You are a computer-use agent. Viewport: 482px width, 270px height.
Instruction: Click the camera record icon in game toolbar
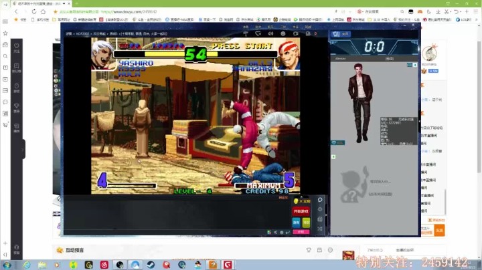coord(295,33)
